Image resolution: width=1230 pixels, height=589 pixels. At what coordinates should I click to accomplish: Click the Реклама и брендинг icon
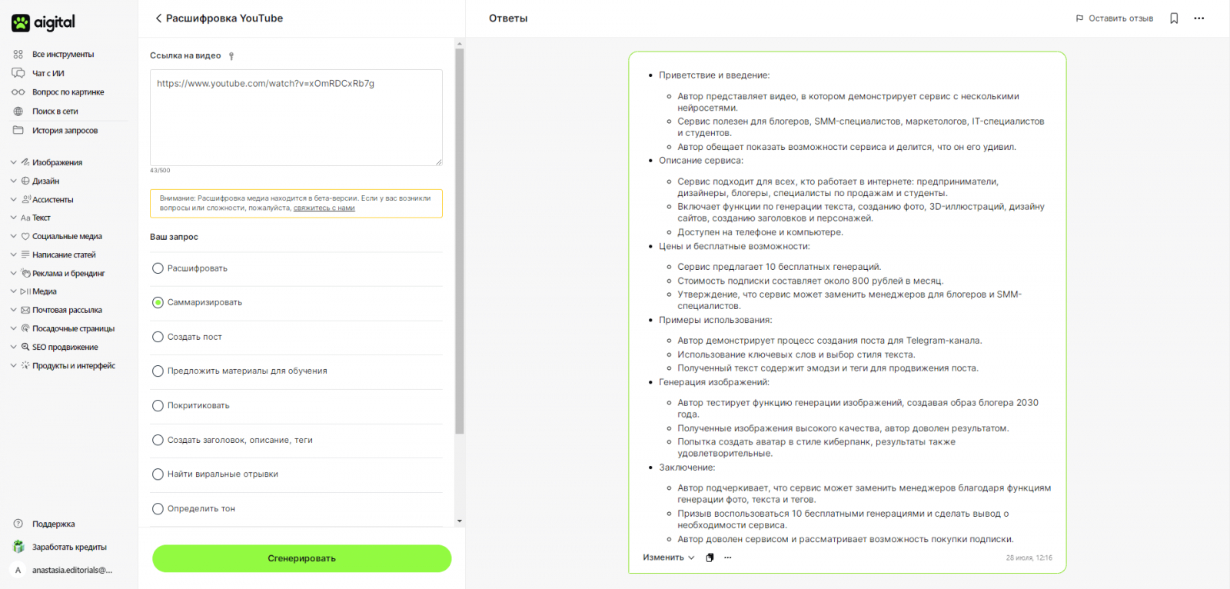[x=25, y=273]
